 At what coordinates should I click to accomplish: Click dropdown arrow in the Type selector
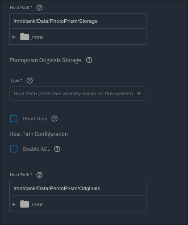click(x=139, y=93)
